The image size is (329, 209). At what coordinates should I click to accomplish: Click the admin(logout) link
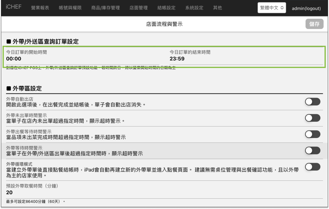tap(306, 8)
